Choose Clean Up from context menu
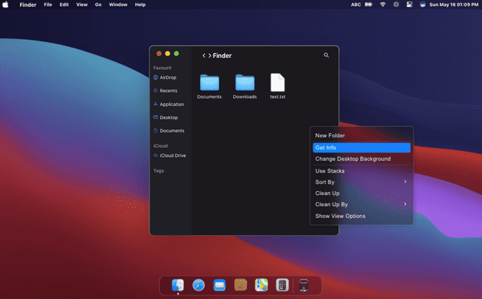 (x=361, y=193)
